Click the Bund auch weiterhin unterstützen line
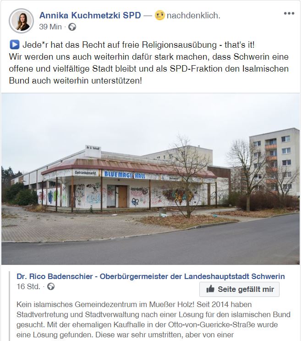302x341 pixels. [x=76, y=81]
